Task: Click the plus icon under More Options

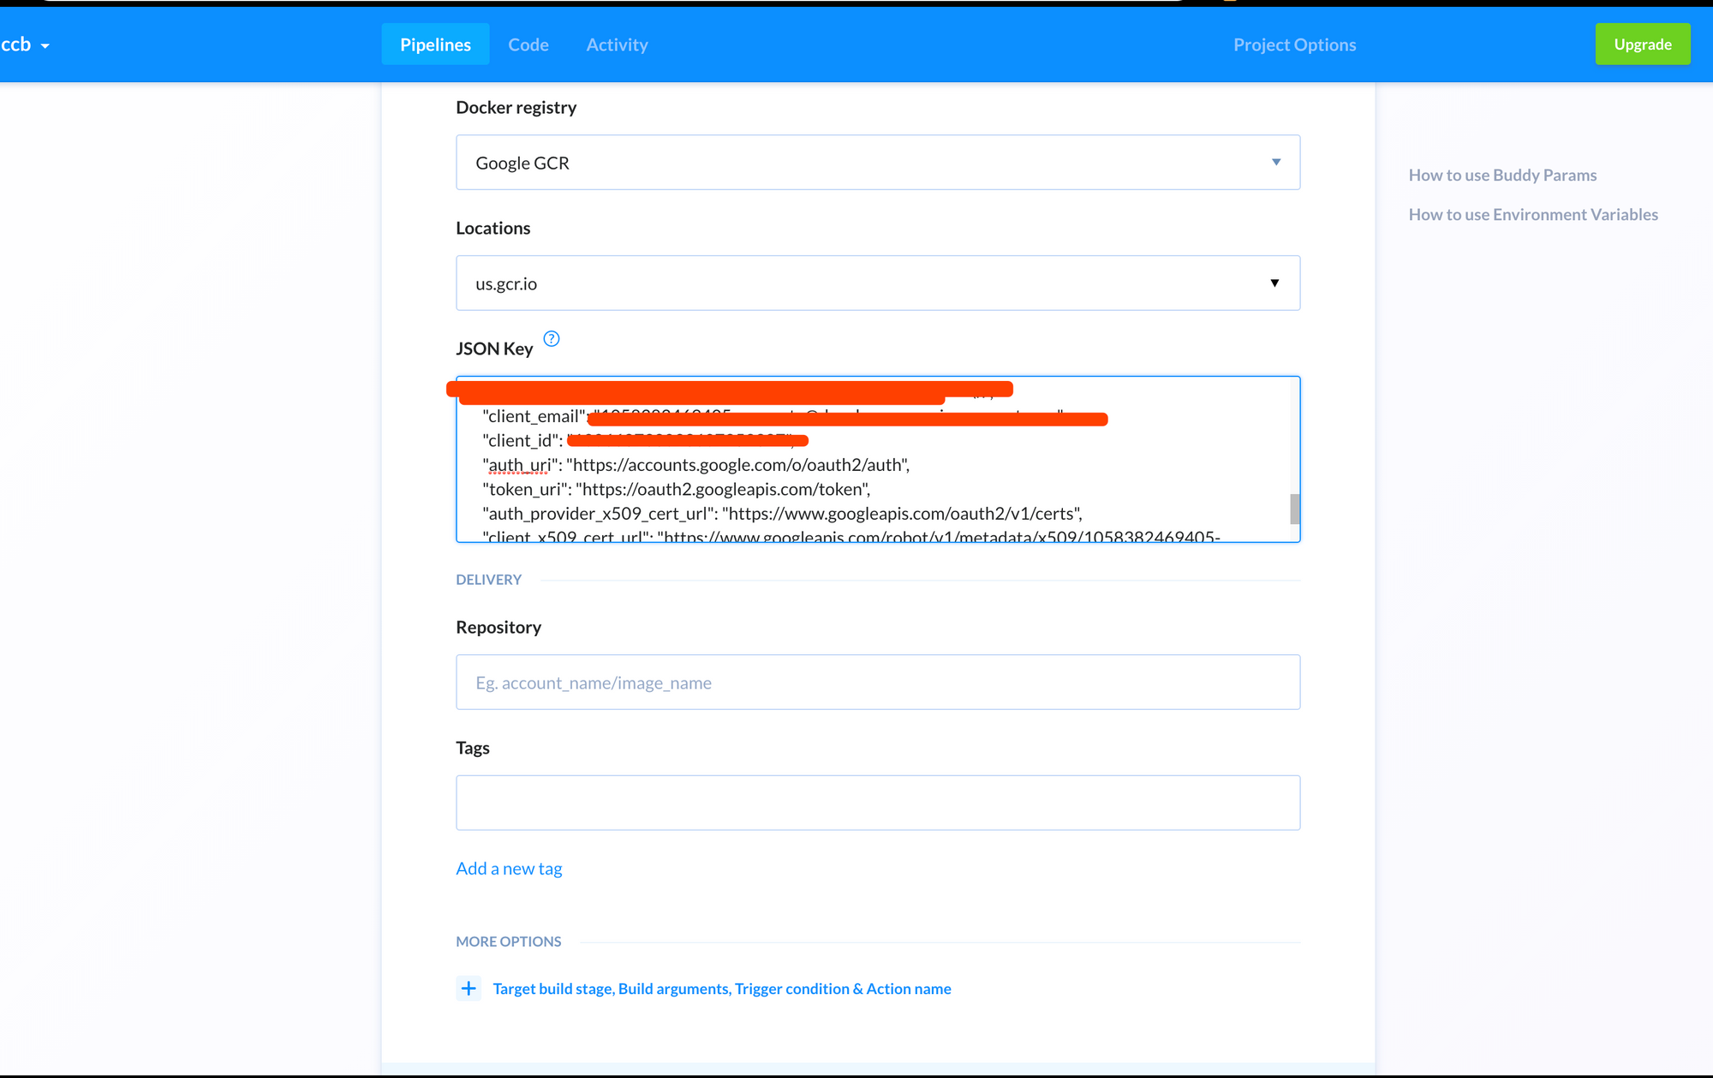Action: [x=469, y=989]
